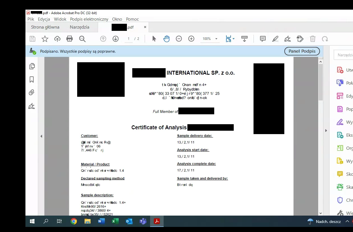Open the Okno menu
This screenshot has height=232, width=353.
[117, 19]
